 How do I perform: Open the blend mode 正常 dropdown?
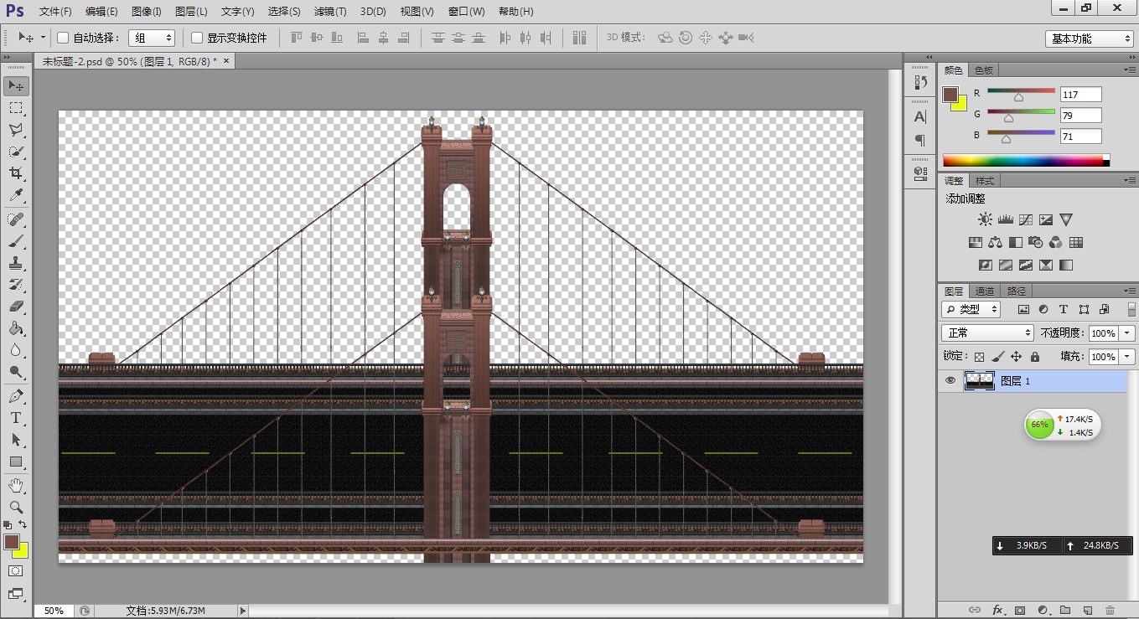(x=988, y=333)
